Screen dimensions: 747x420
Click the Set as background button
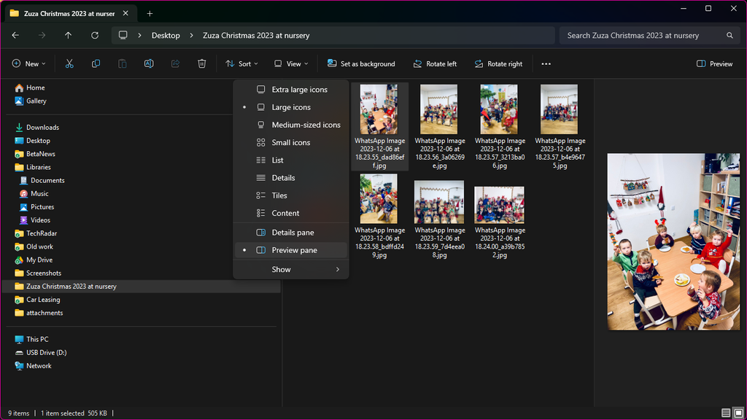(x=362, y=63)
